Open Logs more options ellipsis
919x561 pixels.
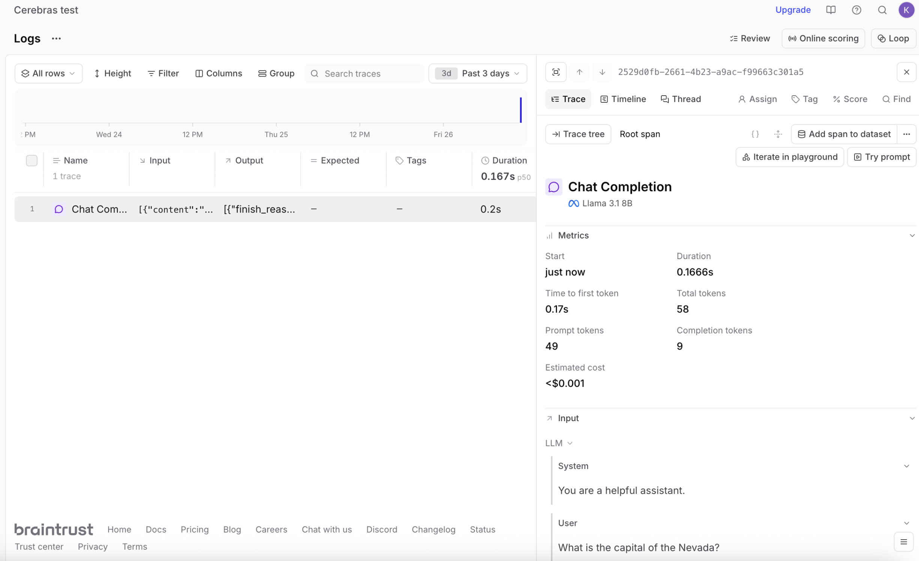click(x=56, y=39)
